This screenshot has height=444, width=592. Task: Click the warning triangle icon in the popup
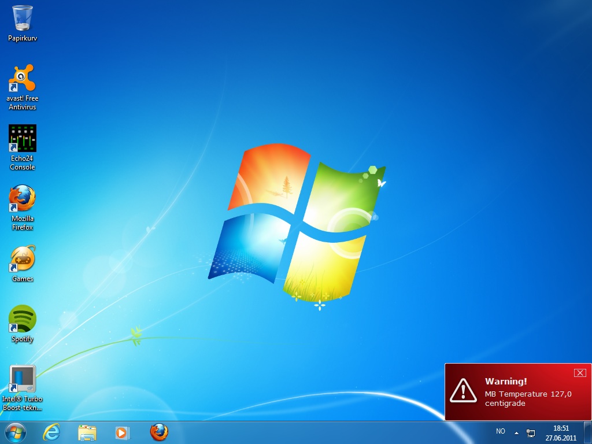point(463,390)
